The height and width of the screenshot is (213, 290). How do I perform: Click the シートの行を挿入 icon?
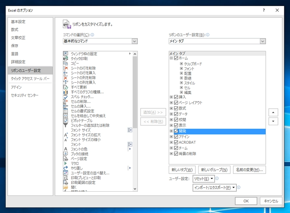tap(66, 73)
